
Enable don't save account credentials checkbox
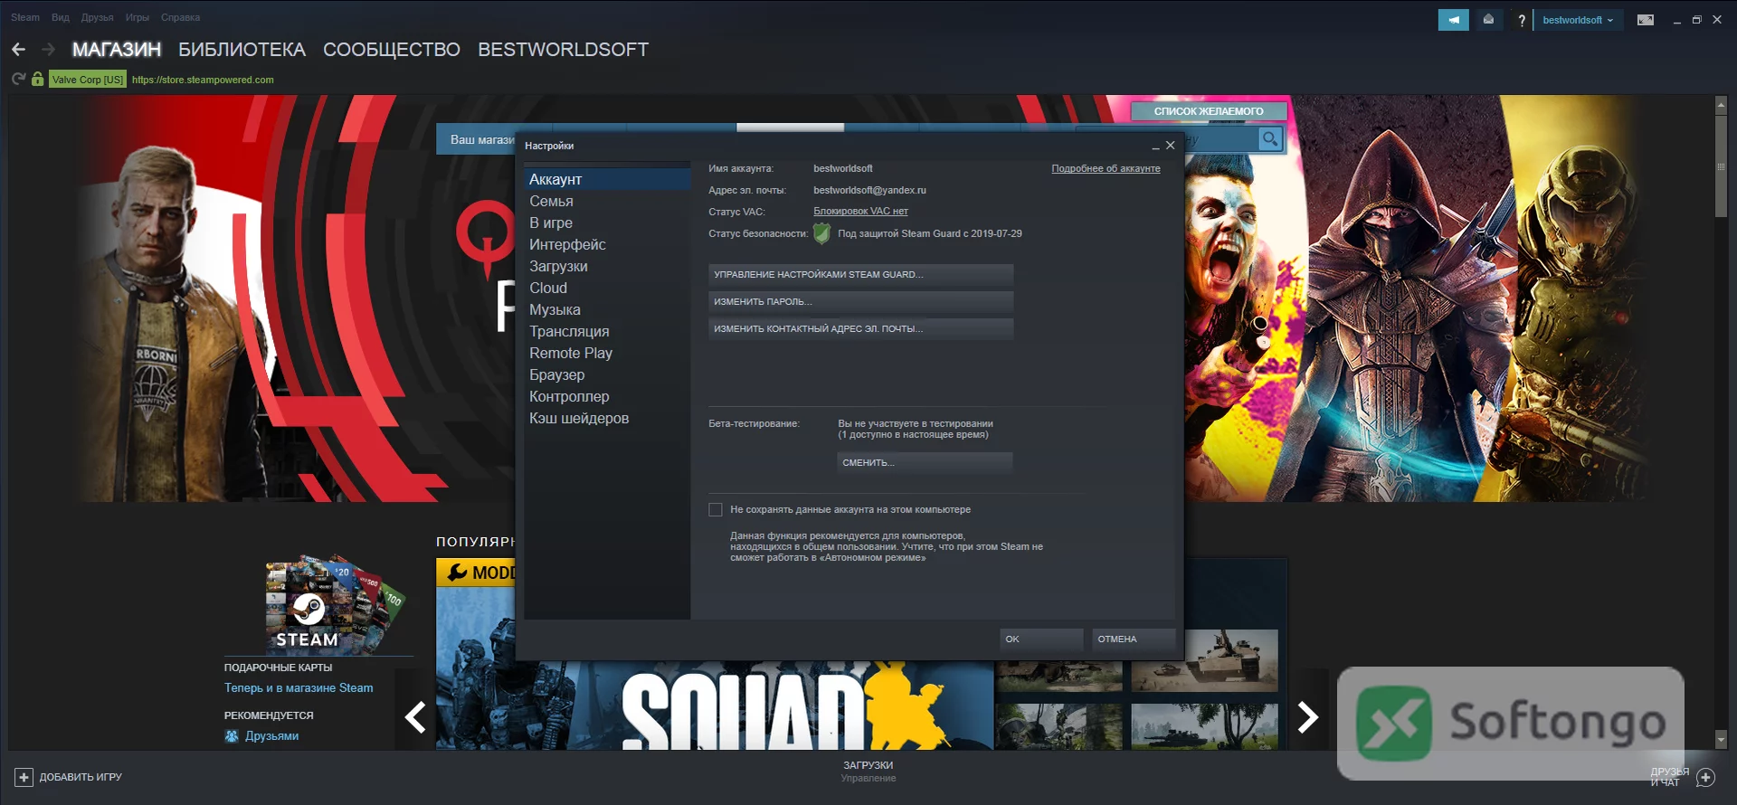[x=716, y=510]
